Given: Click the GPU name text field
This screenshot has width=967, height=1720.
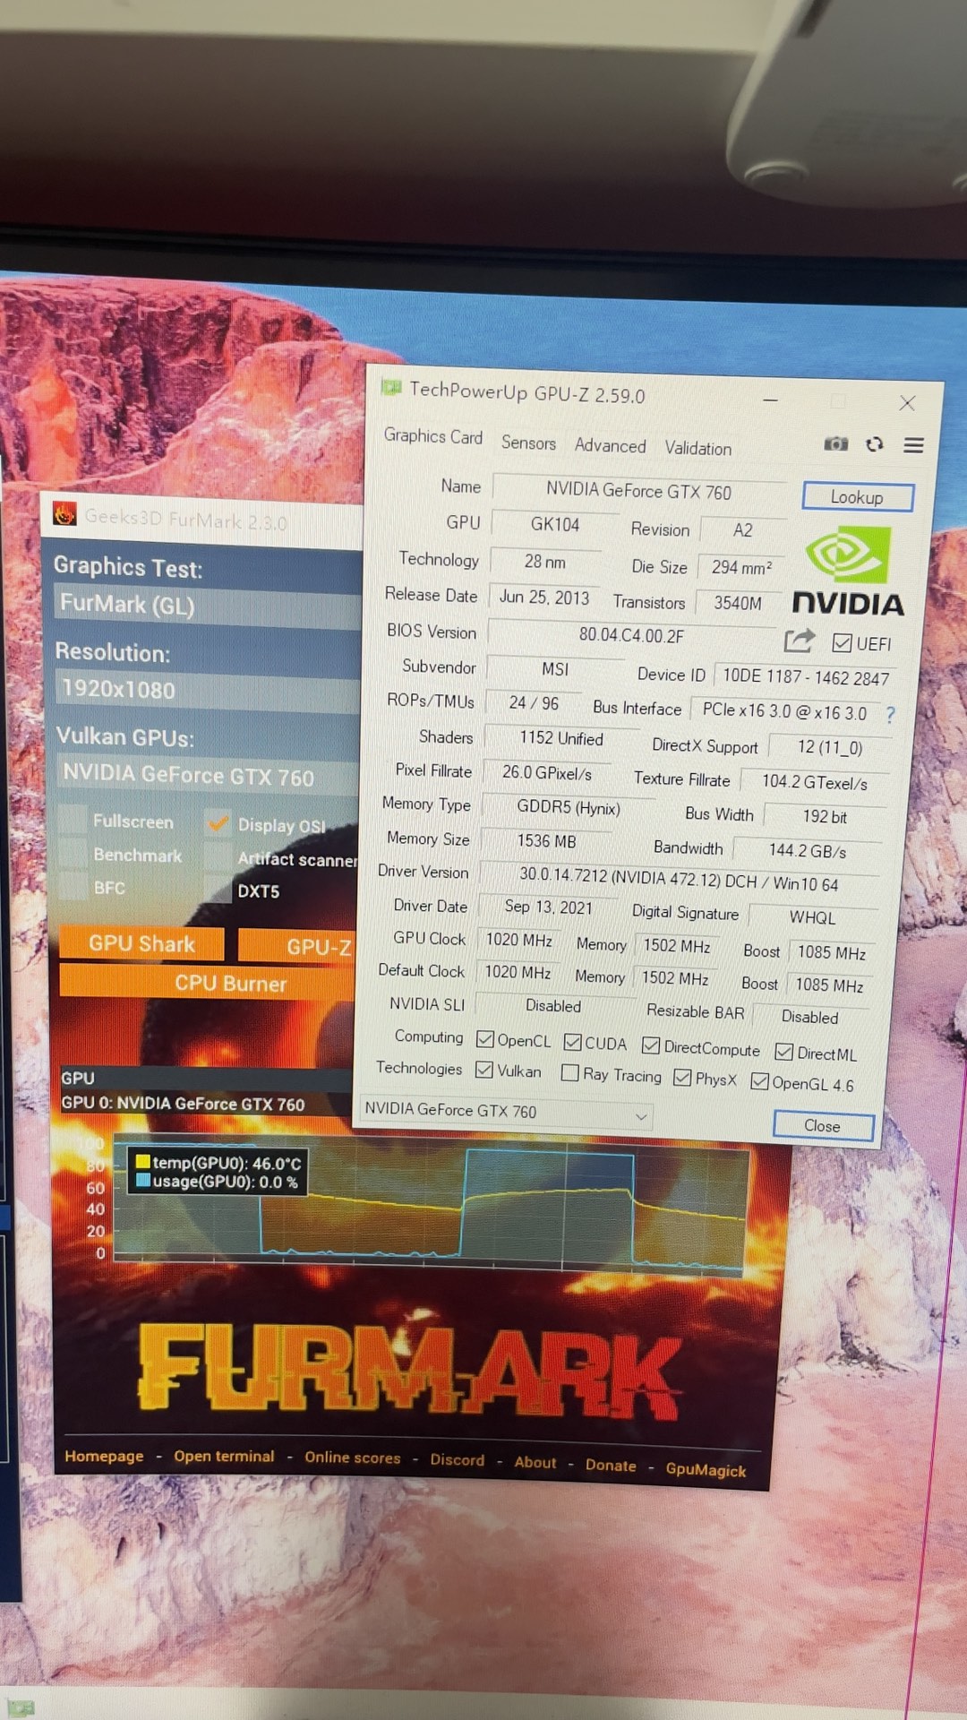Looking at the screenshot, I should tap(638, 492).
